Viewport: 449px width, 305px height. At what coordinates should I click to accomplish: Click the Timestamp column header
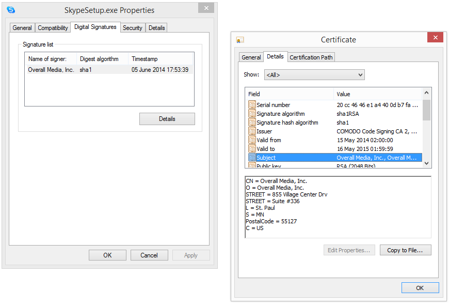[161, 59]
